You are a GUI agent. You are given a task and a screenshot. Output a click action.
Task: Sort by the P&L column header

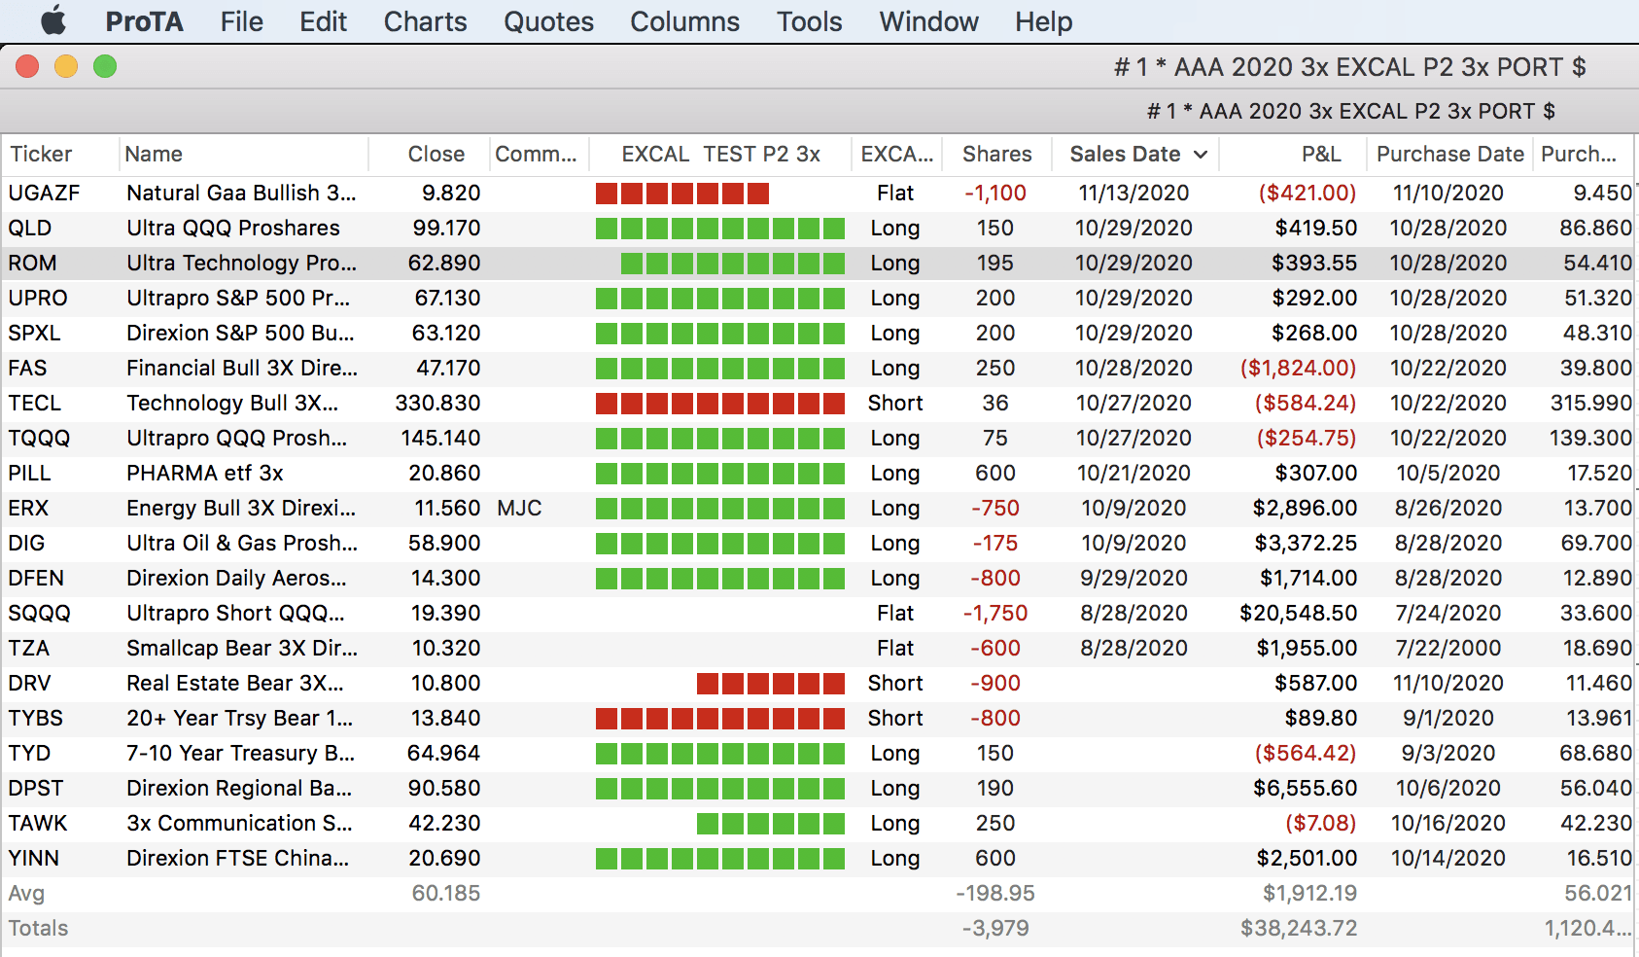click(1320, 155)
